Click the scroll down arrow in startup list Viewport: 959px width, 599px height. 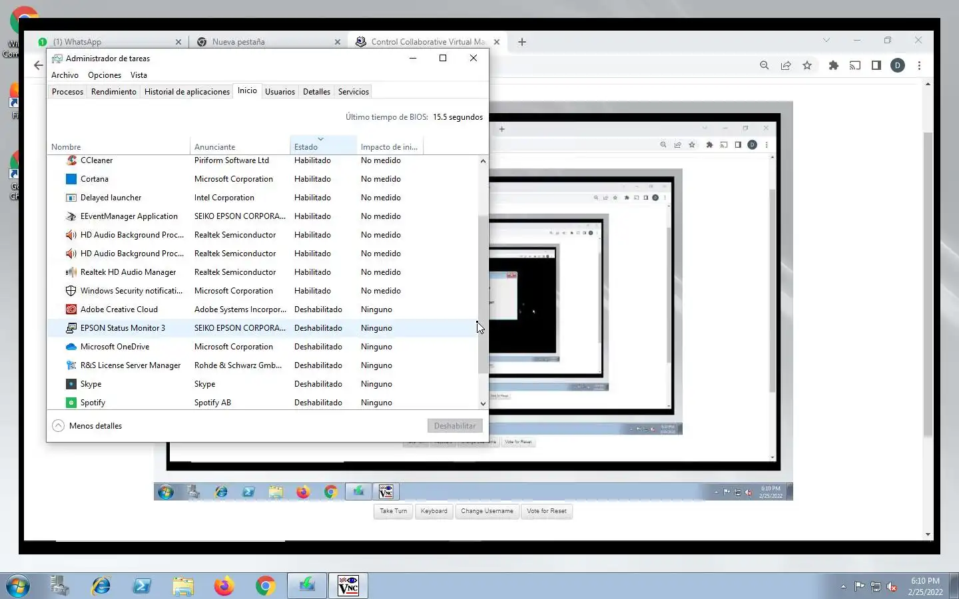click(x=483, y=403)
